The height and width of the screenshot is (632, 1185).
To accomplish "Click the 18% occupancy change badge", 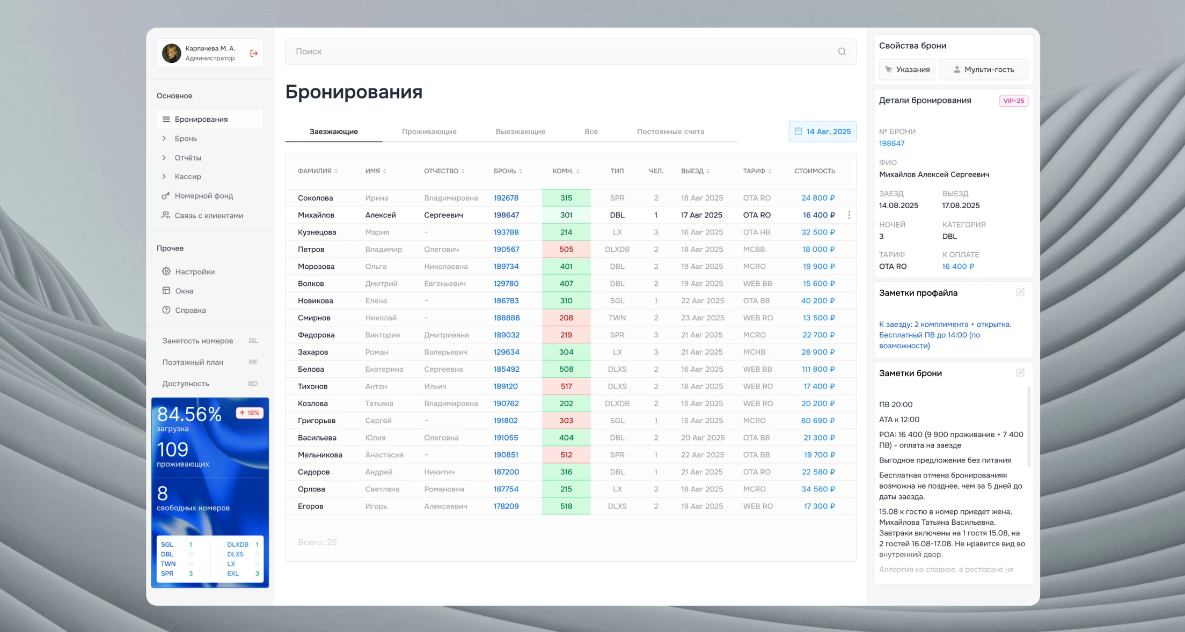I will coord(250,413).
